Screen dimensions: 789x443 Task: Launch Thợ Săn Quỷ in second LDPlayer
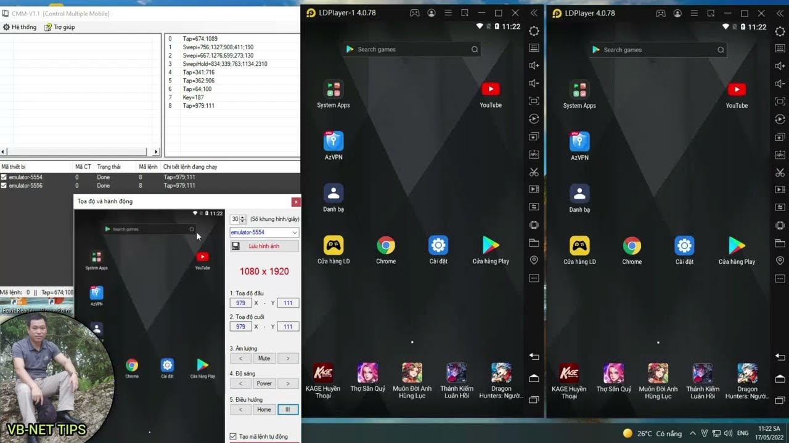tap(614, 378)
